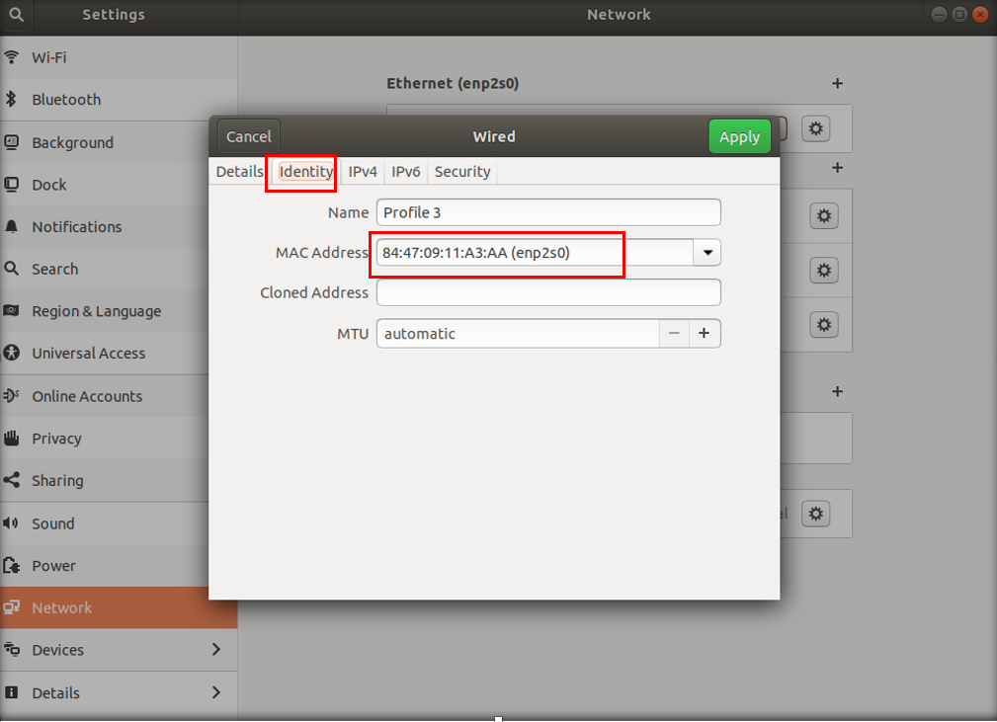Click the Power icon in sidebar
This screenshot has height=722, width=997.
pos(12,565)
